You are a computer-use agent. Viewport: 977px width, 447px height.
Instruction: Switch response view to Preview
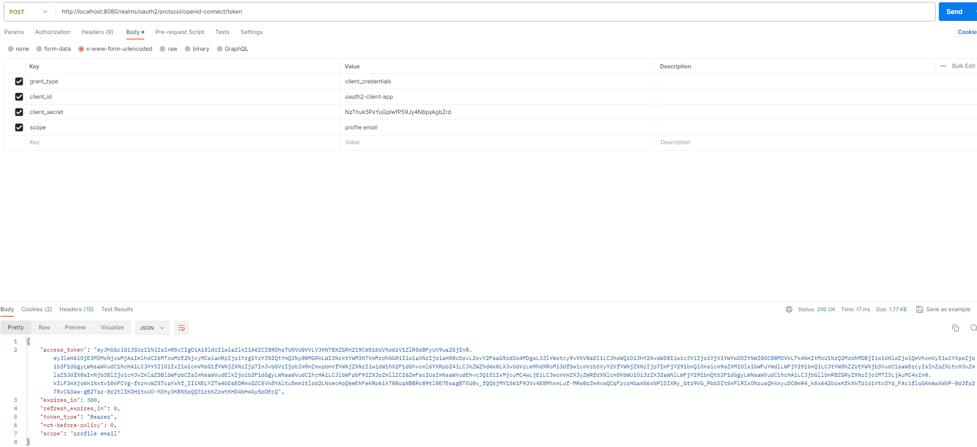point(75,327)
